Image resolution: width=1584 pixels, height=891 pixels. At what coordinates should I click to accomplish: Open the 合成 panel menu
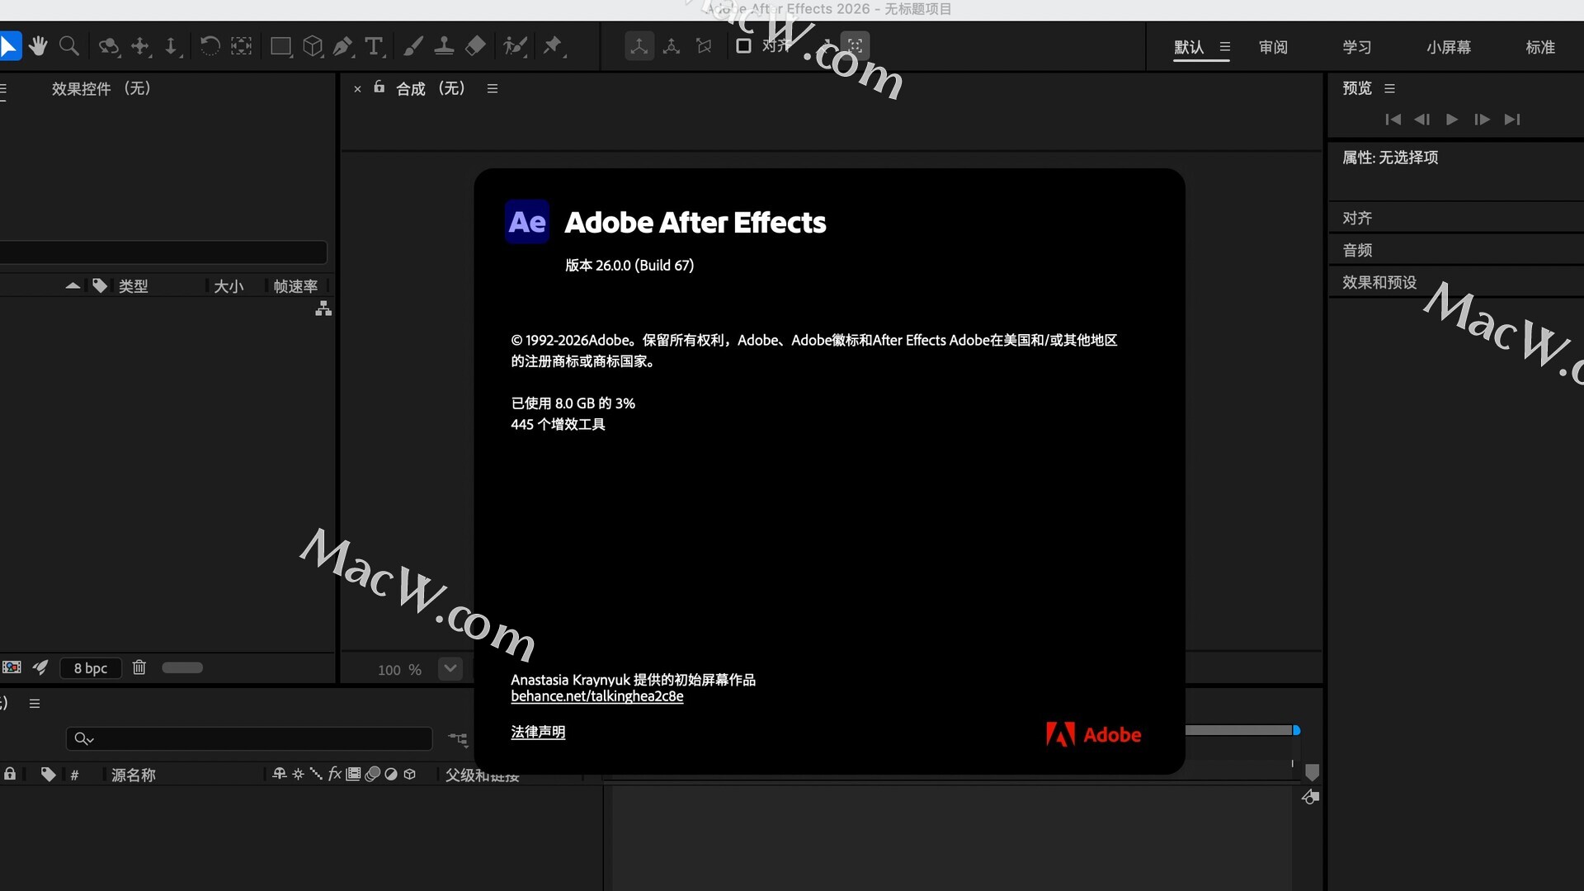click(x=493, y=88)
